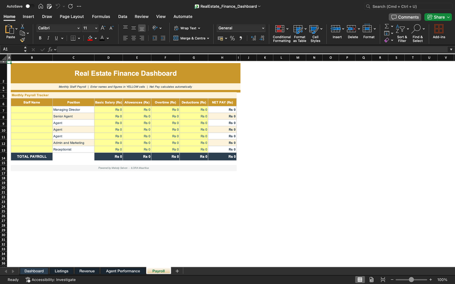Screen dimensions: 455x284
Task: Expand the font colour dropdown arrow
Action: pos(108,38)
